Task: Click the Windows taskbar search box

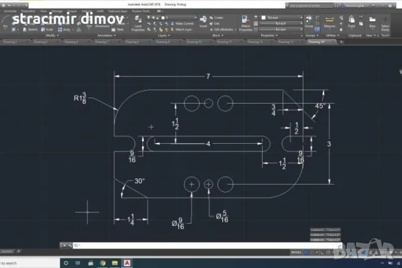Action: click(x=30, y=263)
